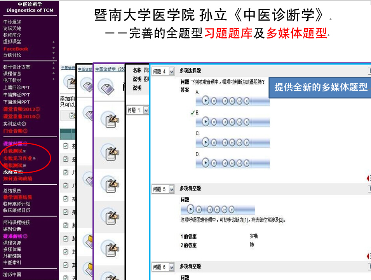Play audio for answer B
Viewport: 371px width, 280px height.
click(206, 122)
